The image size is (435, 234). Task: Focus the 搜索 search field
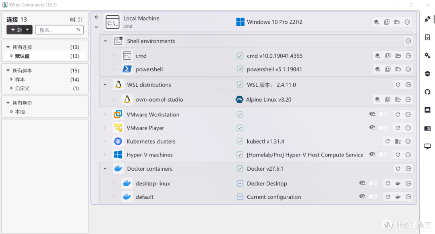[x=59, y=30]
